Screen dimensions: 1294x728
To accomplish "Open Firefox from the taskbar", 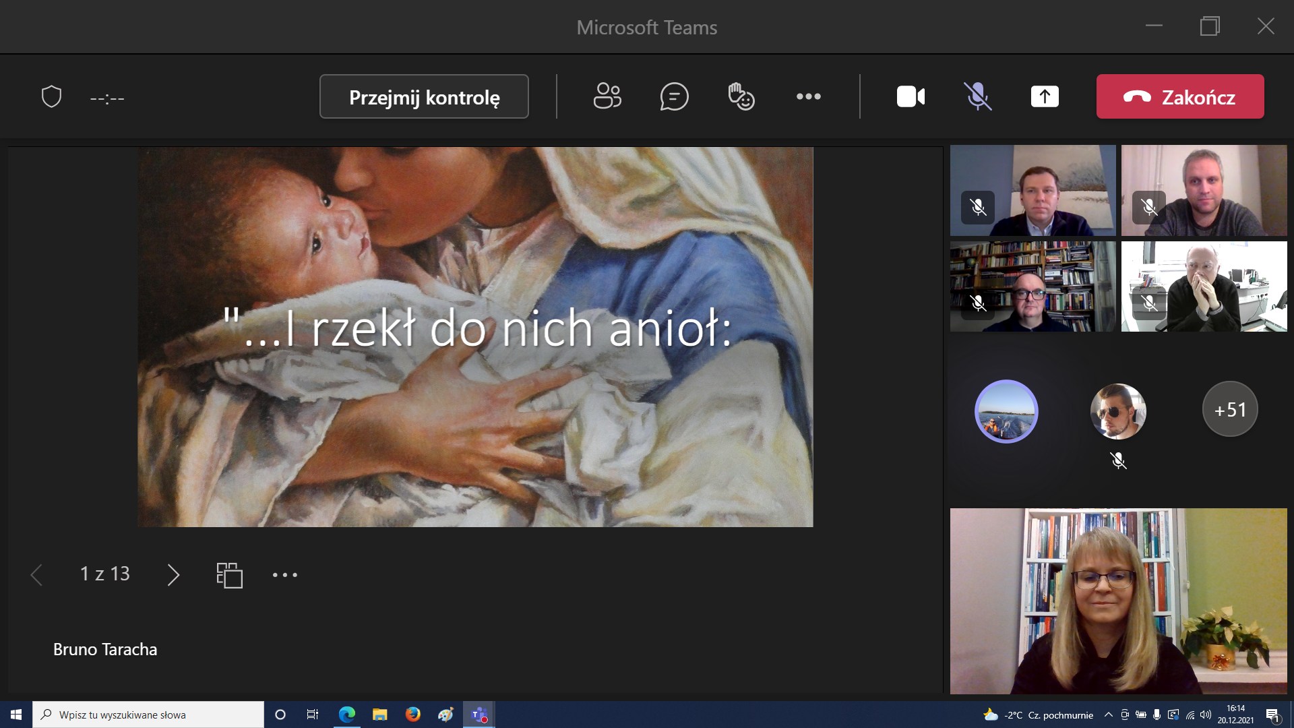I will point(412,715).
